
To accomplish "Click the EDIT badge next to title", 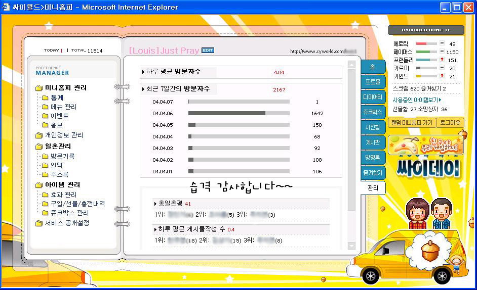I will pos(208,51).
